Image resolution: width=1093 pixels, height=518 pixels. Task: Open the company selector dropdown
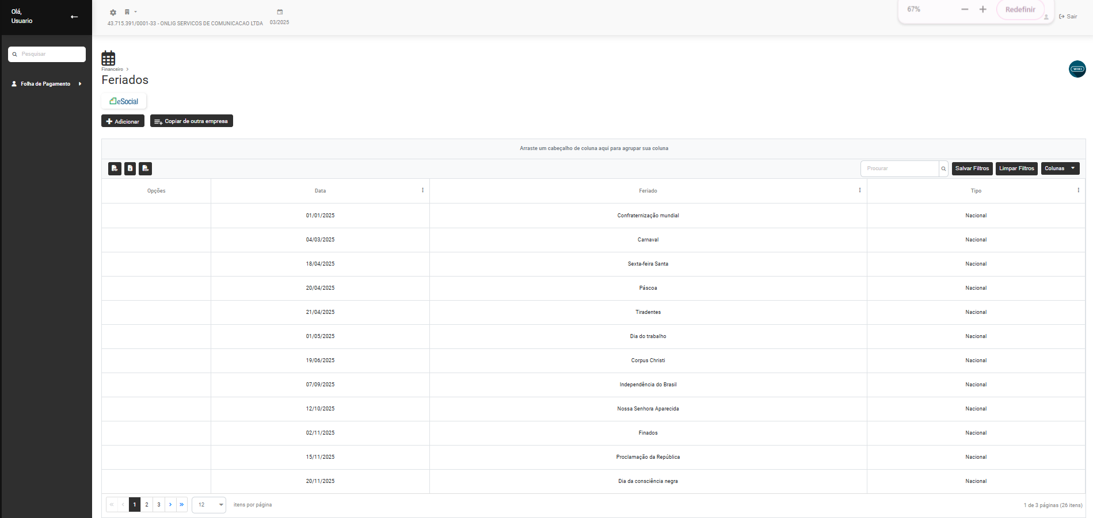click(130, 12)
